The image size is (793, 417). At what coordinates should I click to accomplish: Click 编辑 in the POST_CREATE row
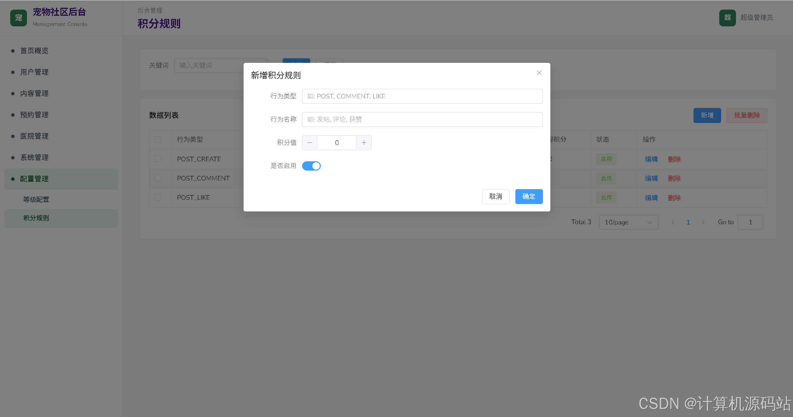coord(651,159)
